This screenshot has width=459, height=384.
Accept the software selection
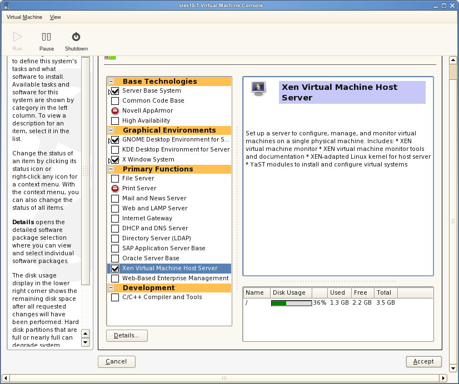(x=423, y=361)
